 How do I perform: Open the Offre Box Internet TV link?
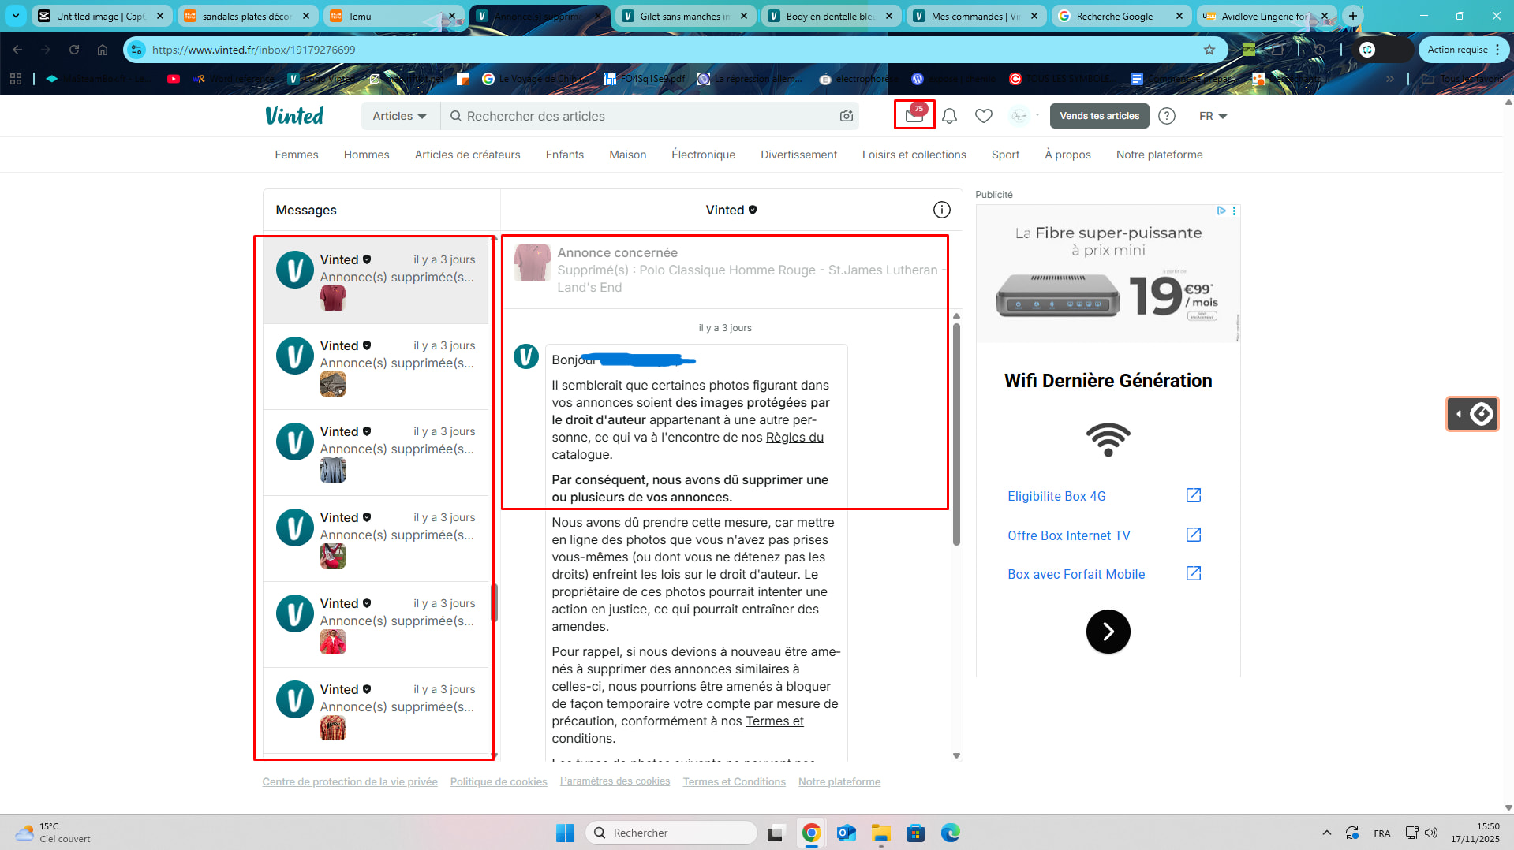tap(1069, 535)
